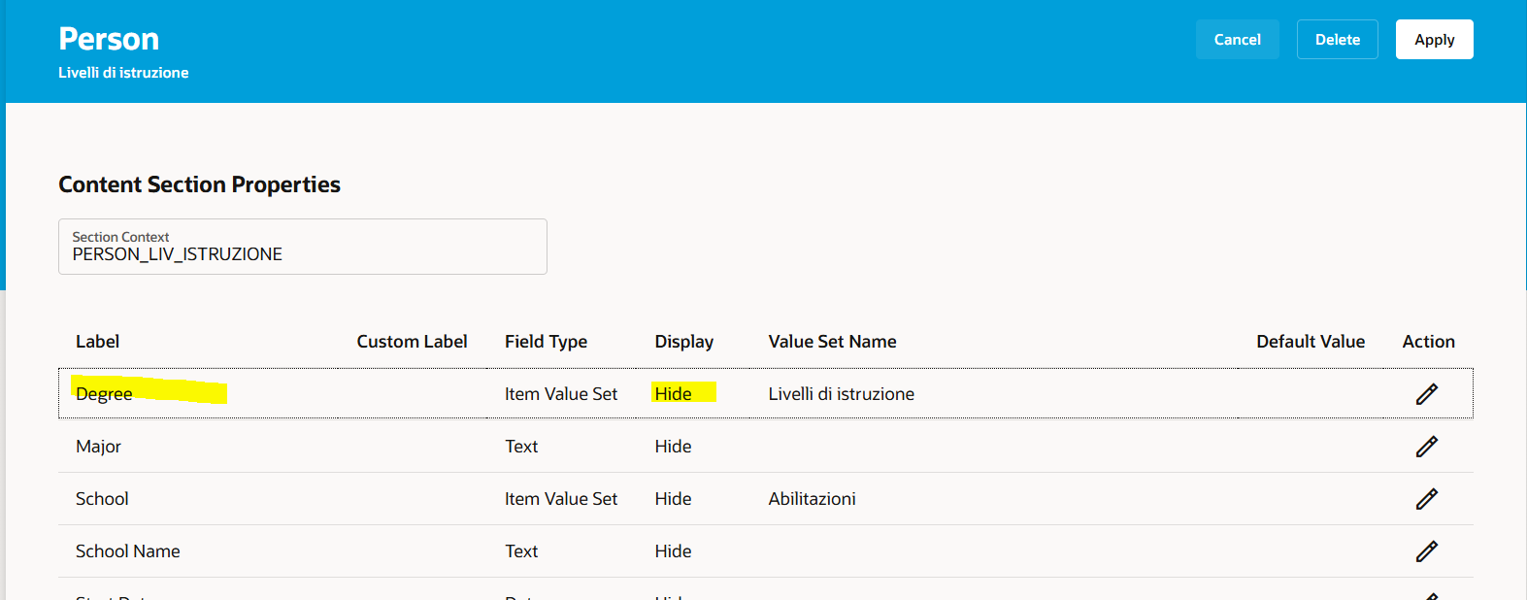Delete this content section

[x=1337, y=40]
